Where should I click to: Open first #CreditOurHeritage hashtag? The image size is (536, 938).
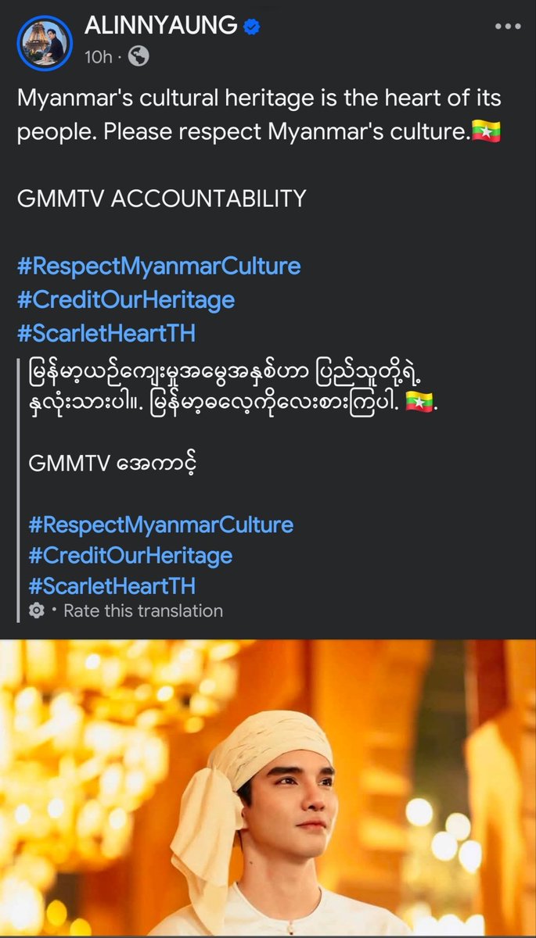click(126, 299)
